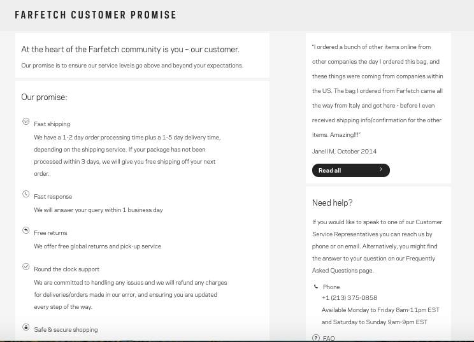Click the phone number +1 (213) 375-0858
Image resolution: width=474 pixels, height=342 pixels.
(x=349, y=298)
